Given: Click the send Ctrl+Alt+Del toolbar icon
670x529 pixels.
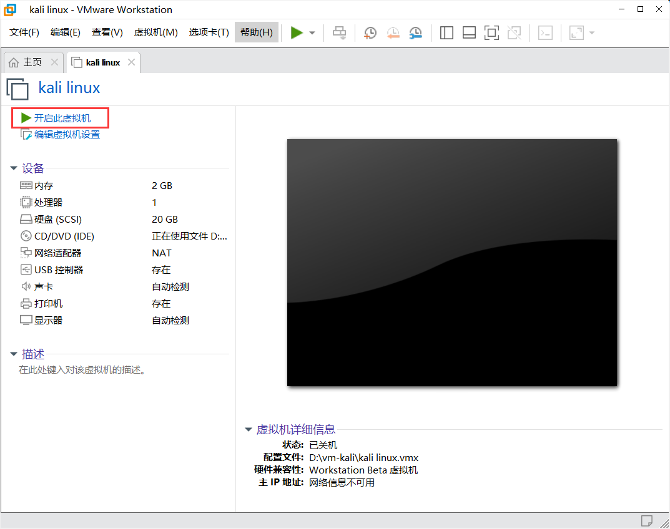Looking at the screenshot, I should point(340,33).
